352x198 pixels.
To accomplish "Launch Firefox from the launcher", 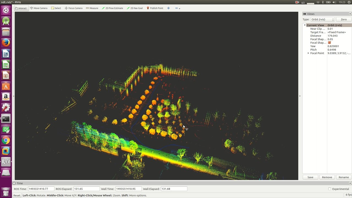I will (x=6, y=43).
